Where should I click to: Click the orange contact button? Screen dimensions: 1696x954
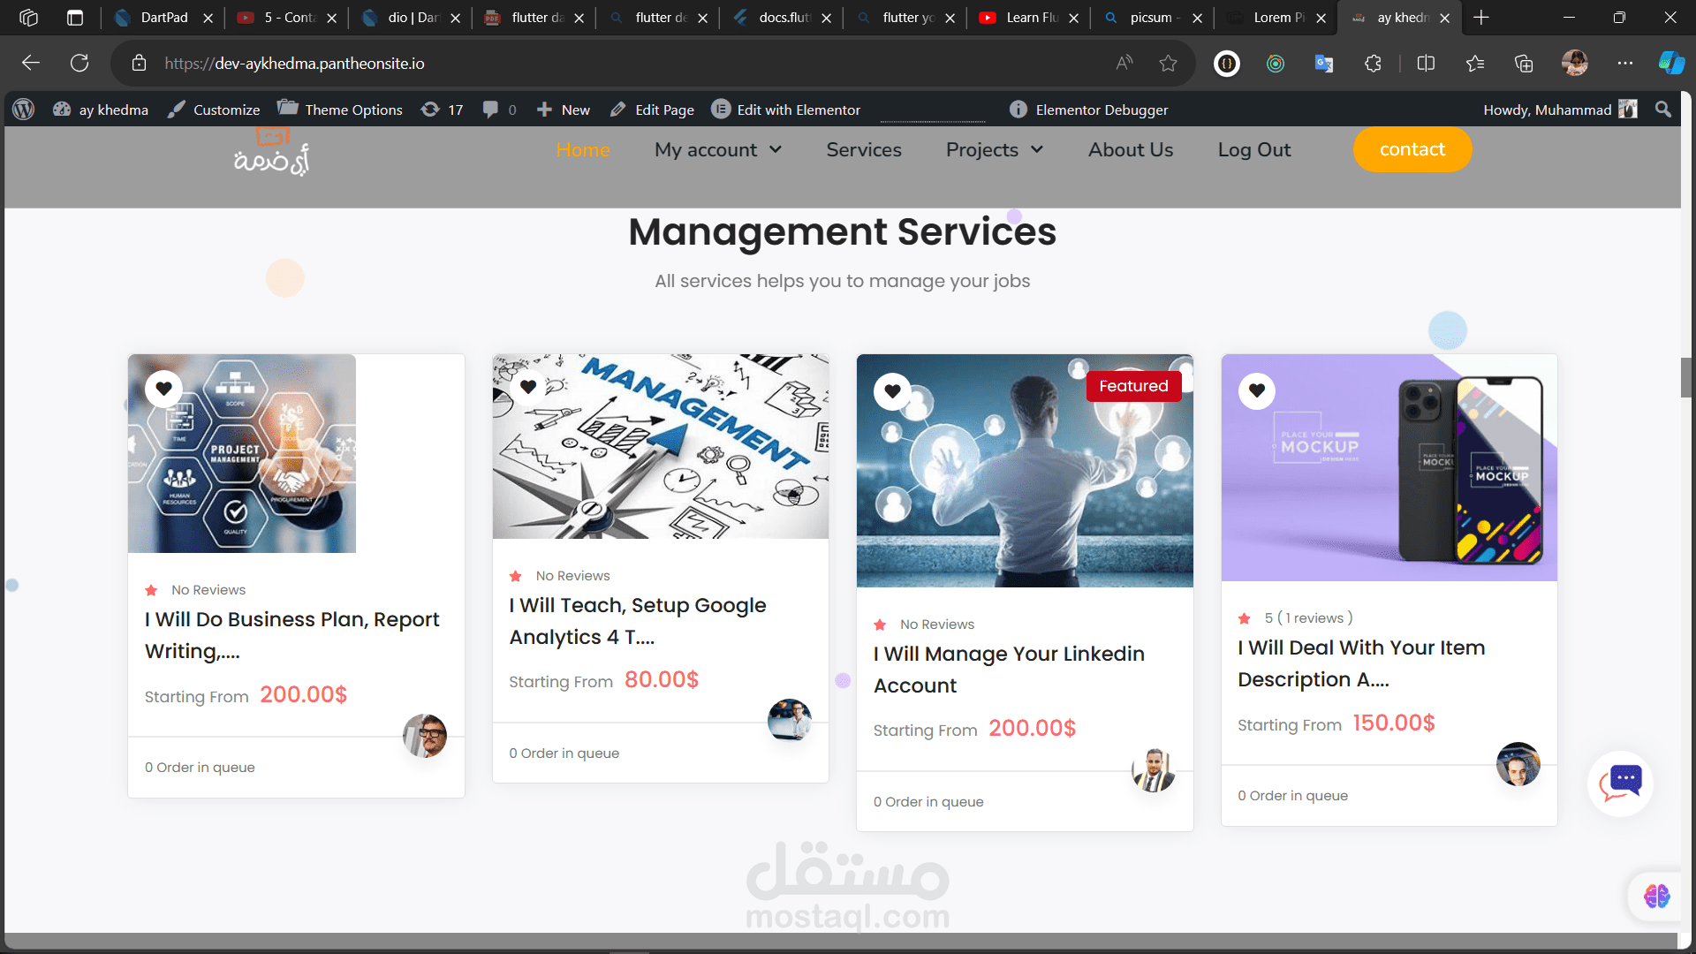[1412, 150]
